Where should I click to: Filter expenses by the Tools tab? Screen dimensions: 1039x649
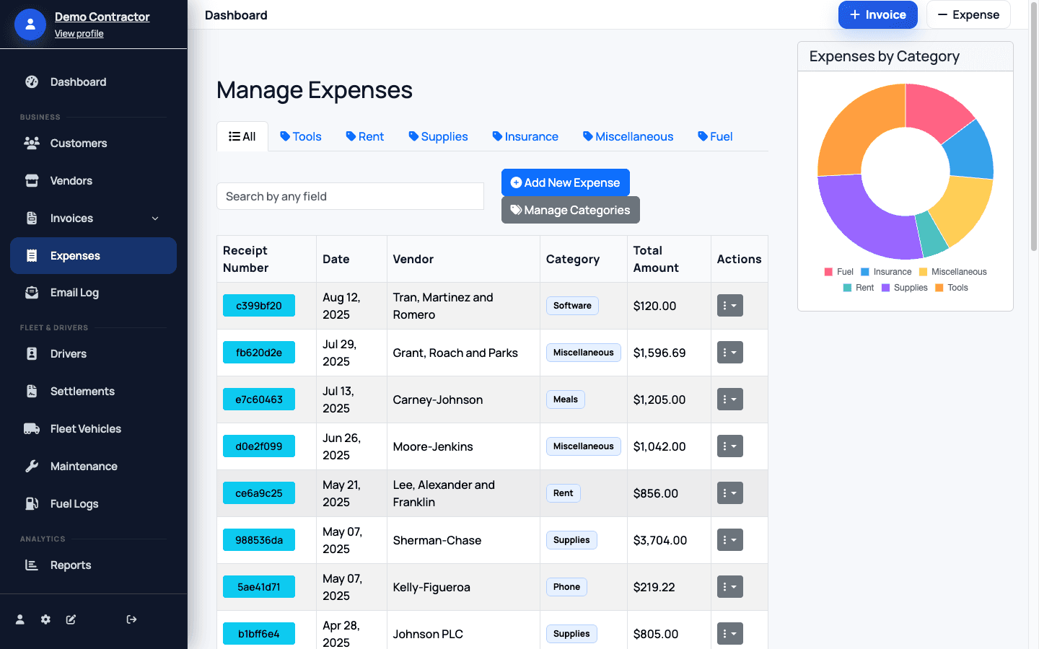[301, 137]
